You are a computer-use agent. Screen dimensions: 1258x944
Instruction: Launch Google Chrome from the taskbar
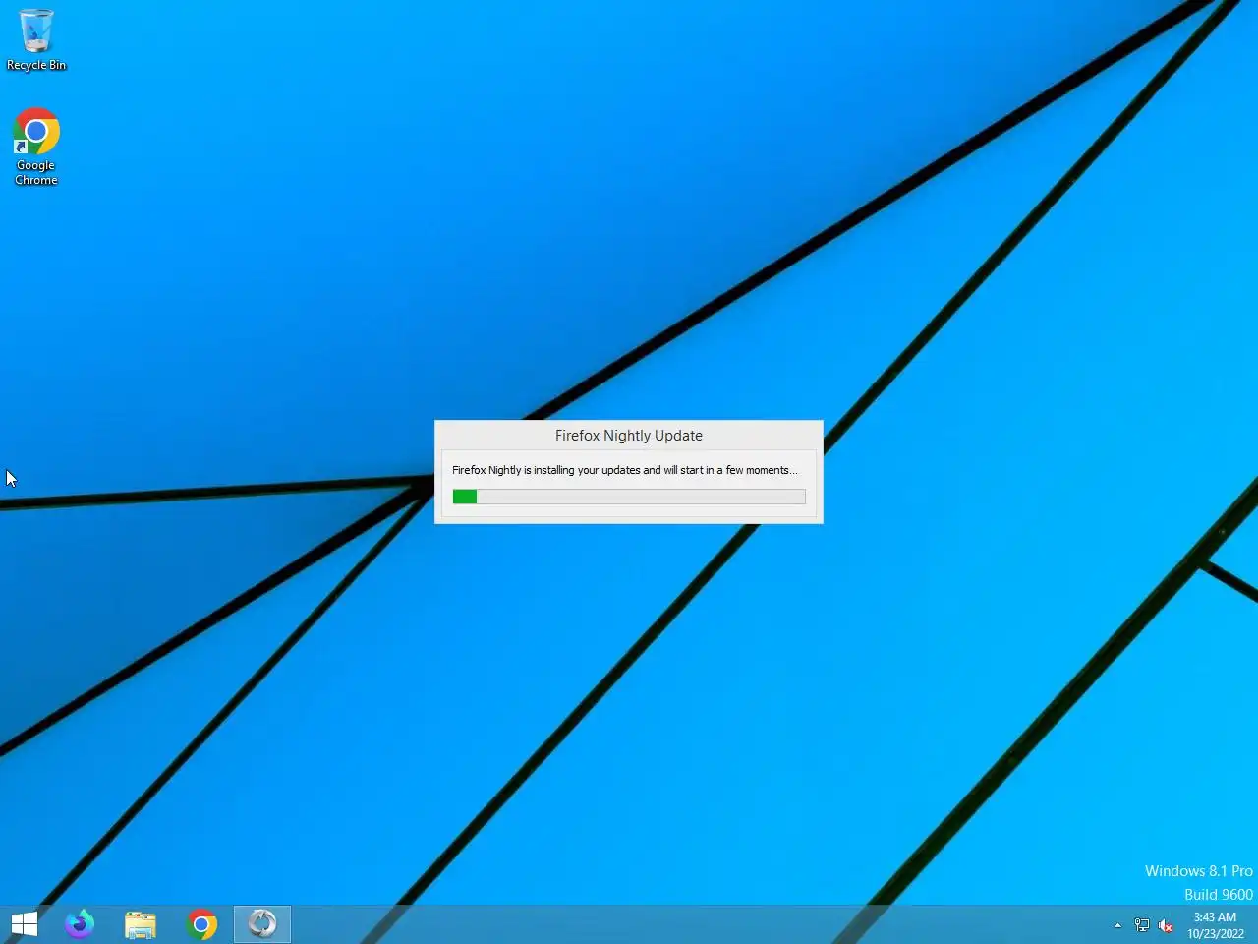click(x=201, y=924)
